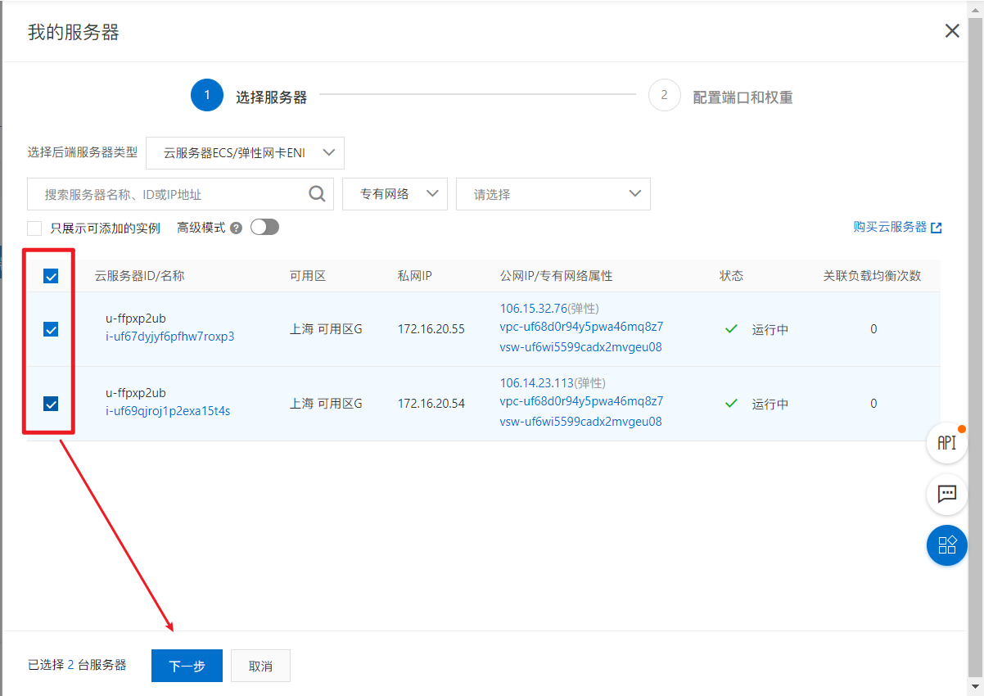984x696 pixels.
Task: Click the 下一步 button
Action: tap(187, 666)
